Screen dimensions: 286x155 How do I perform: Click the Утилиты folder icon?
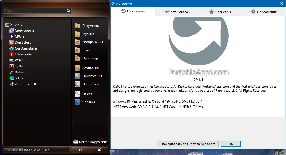point(7,25)
